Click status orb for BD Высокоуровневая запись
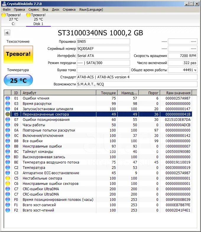201x232 pixels. (8, 157)
